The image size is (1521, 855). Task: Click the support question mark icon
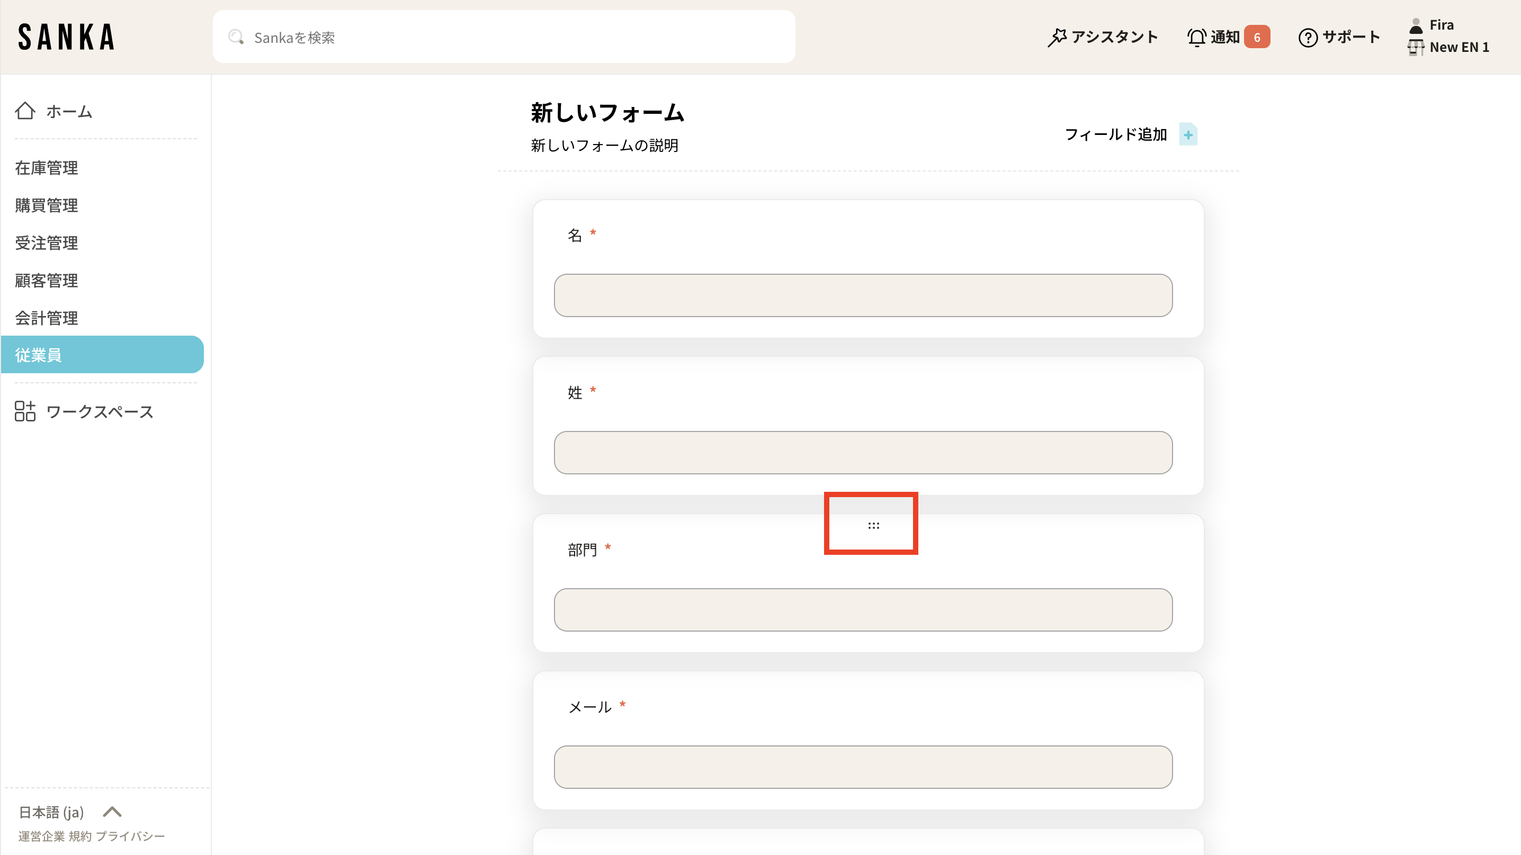point(1307,38)
